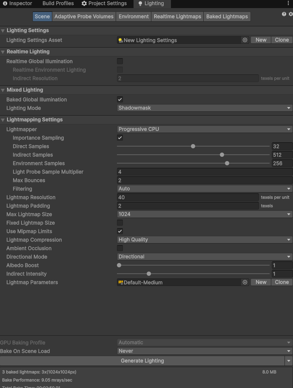Click '3 baked lightmaps' status text
Viewport: 293px width, 388px height.
39,372
